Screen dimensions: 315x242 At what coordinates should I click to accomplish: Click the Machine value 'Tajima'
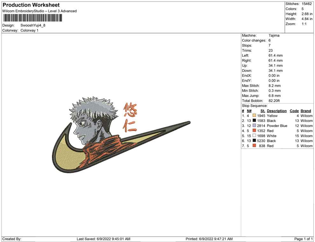(274, 35)
